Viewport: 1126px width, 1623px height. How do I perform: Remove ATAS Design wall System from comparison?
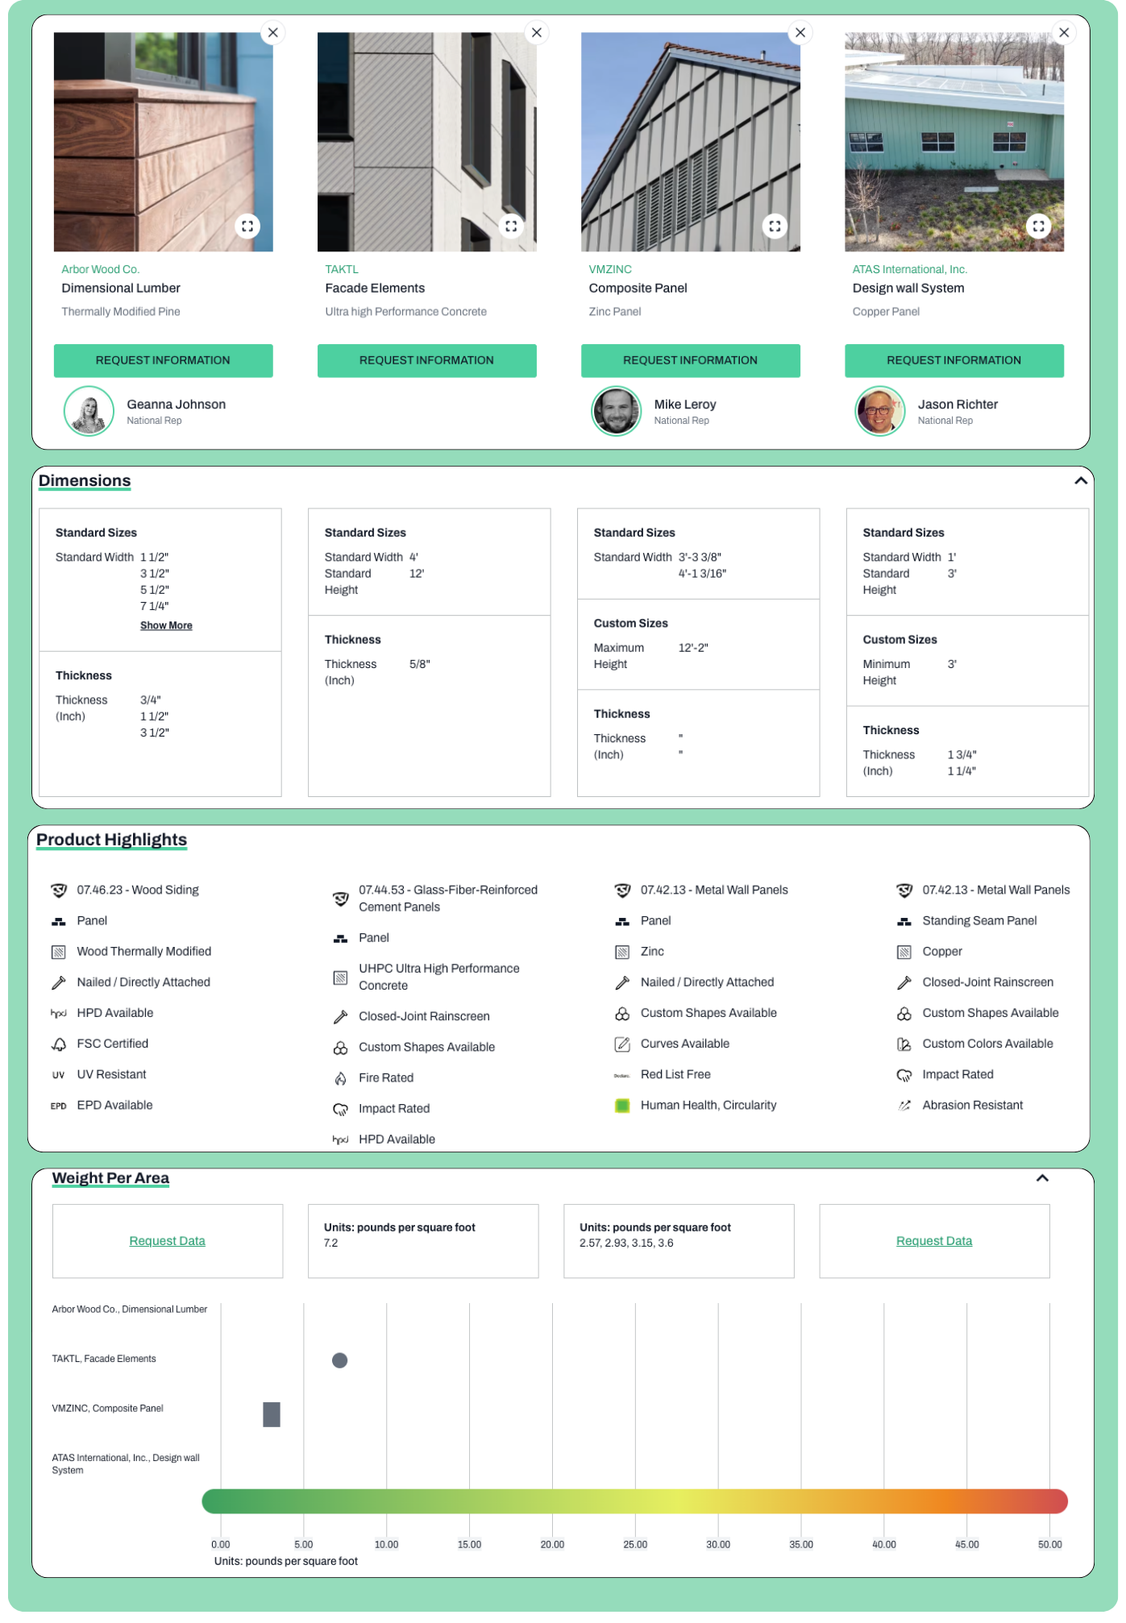coord(1064,33)
